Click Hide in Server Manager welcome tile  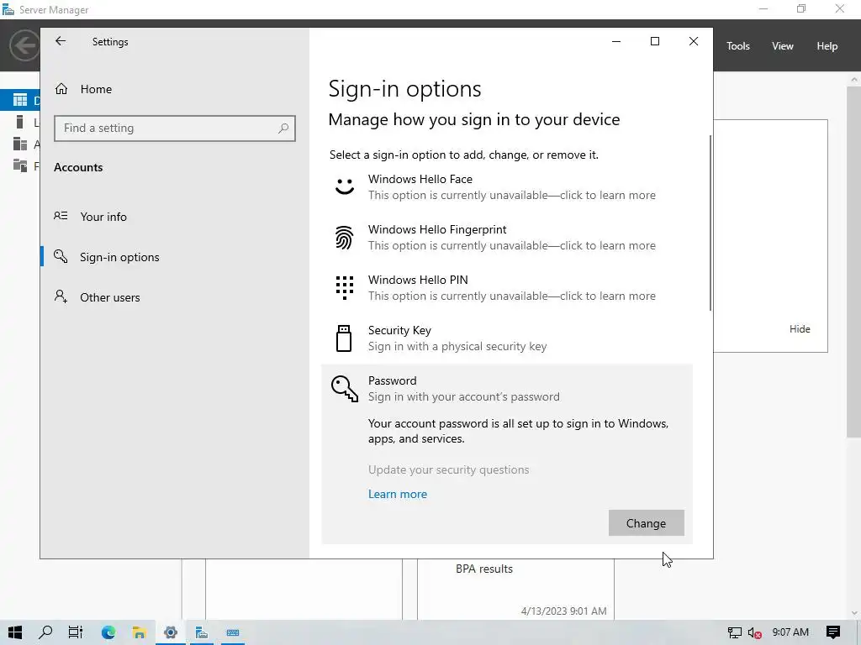point(800,329)
